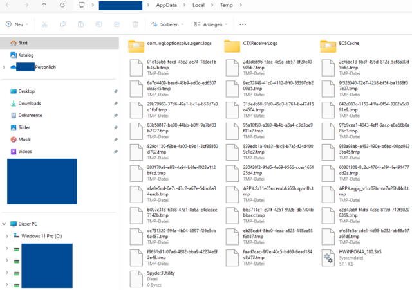
Task: Open the Sortieren dropdown menu
Action: (165, 24)
